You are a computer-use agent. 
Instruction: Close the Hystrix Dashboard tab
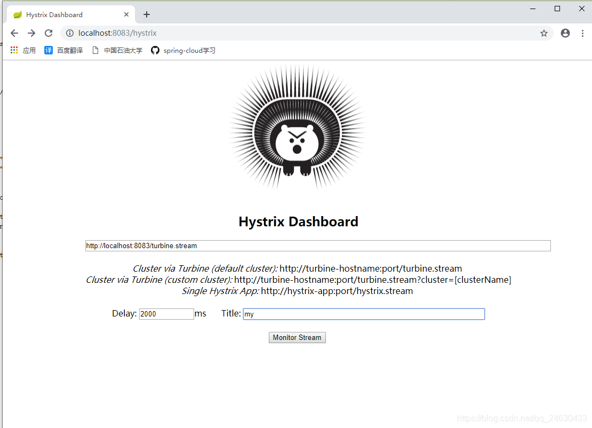pos(126,14)
